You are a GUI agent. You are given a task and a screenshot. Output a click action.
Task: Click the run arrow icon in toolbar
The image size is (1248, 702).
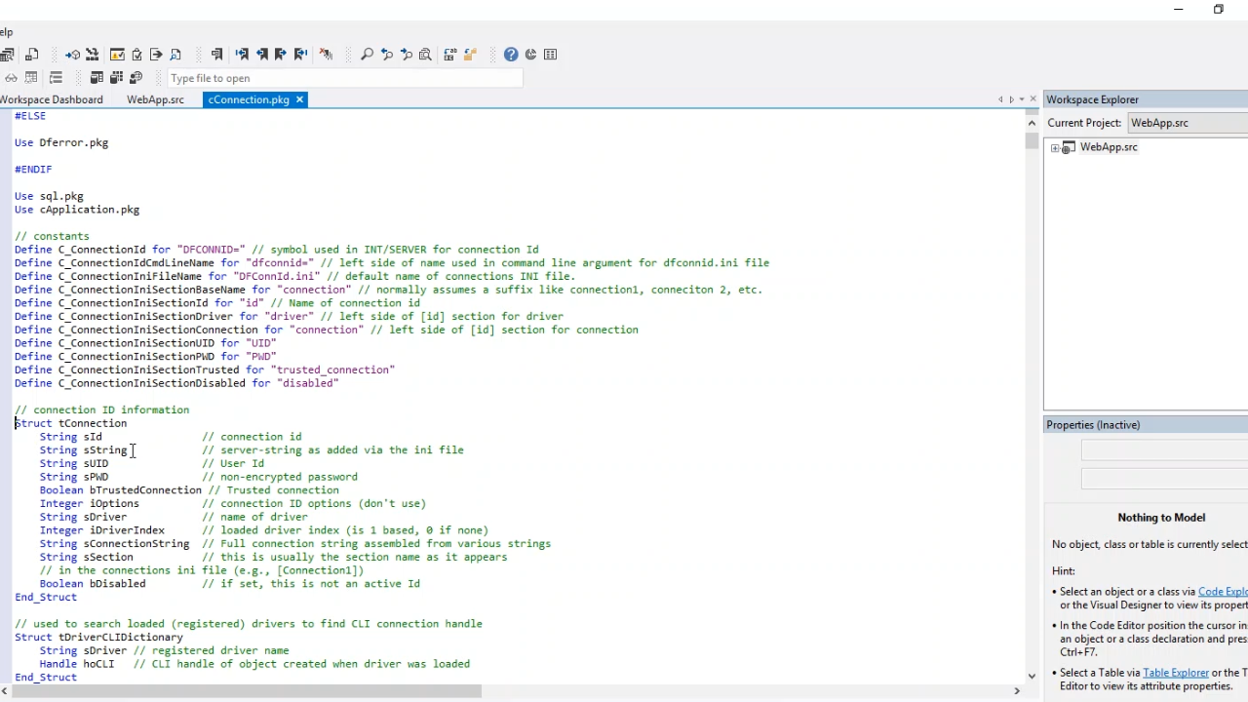tap(156, 55)
